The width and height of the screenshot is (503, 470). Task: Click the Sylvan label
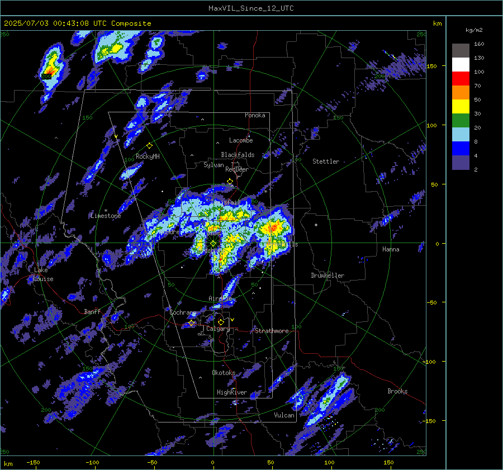coord(213,165)
